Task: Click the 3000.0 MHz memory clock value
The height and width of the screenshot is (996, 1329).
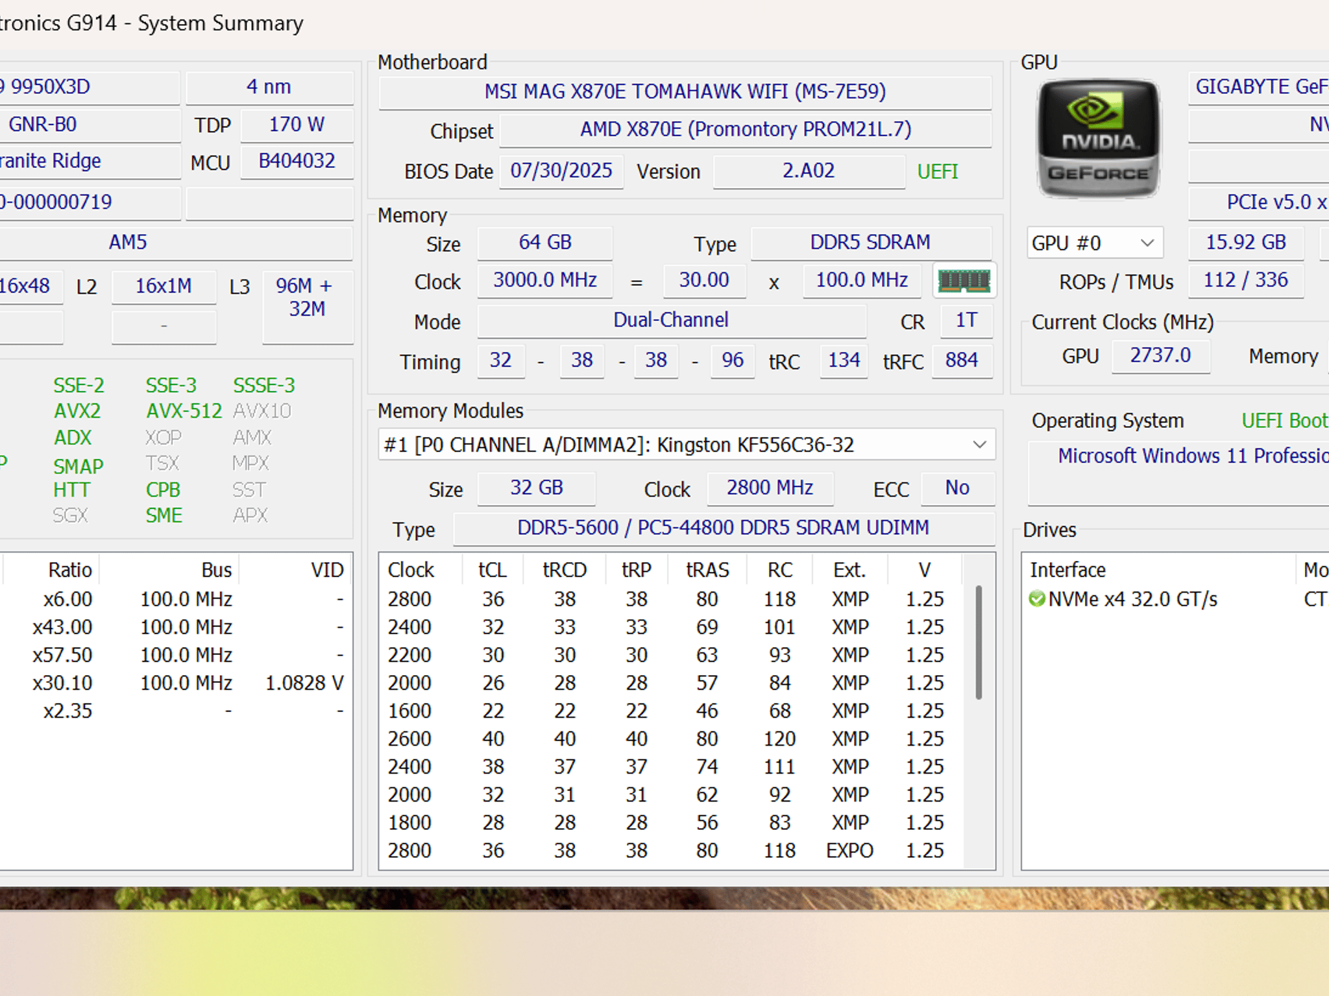Action: 545,280
